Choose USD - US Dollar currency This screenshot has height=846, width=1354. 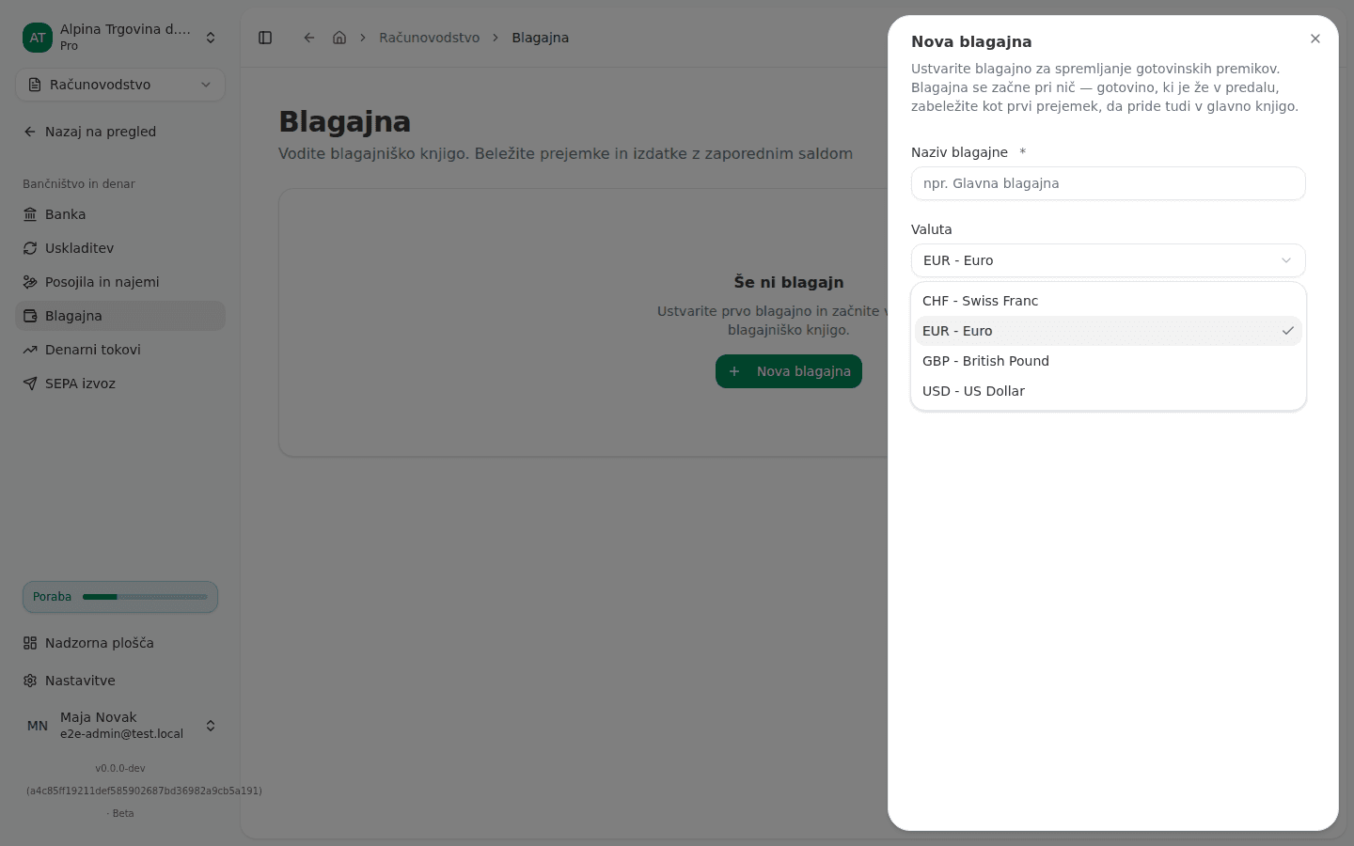pyautogui.click(x=1109, y=391)
